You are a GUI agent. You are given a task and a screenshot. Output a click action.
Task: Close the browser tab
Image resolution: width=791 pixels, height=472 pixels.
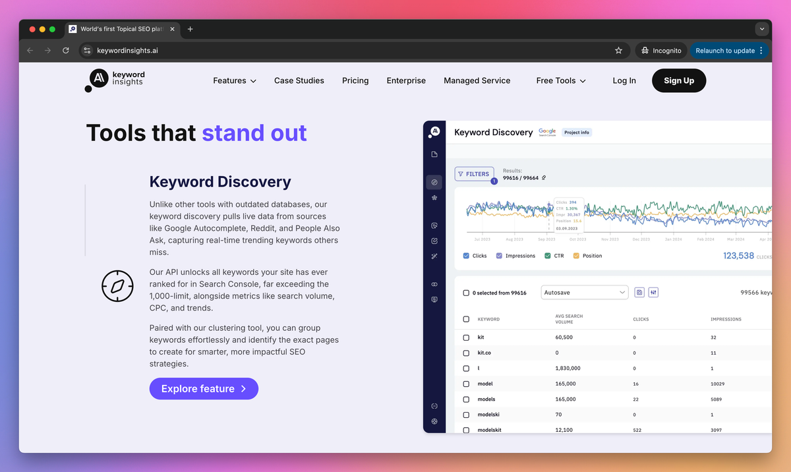pos(173,29)
